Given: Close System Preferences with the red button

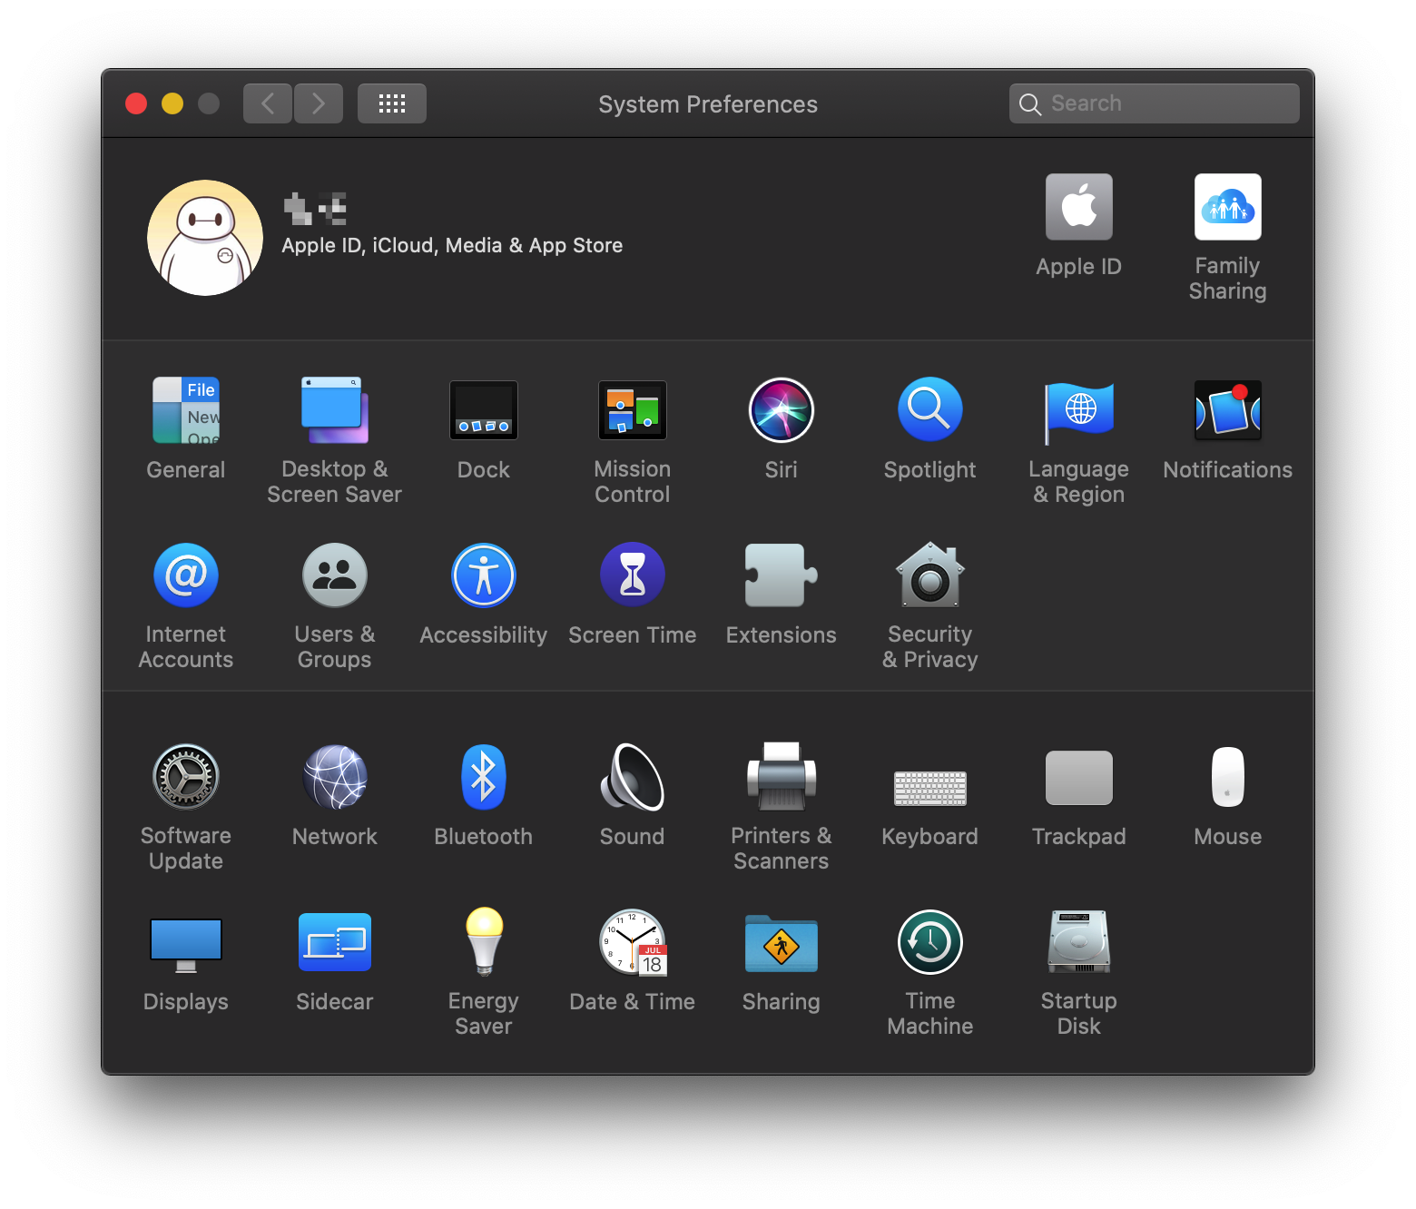Looking at the screenshot, I should [x=136, y=103].
